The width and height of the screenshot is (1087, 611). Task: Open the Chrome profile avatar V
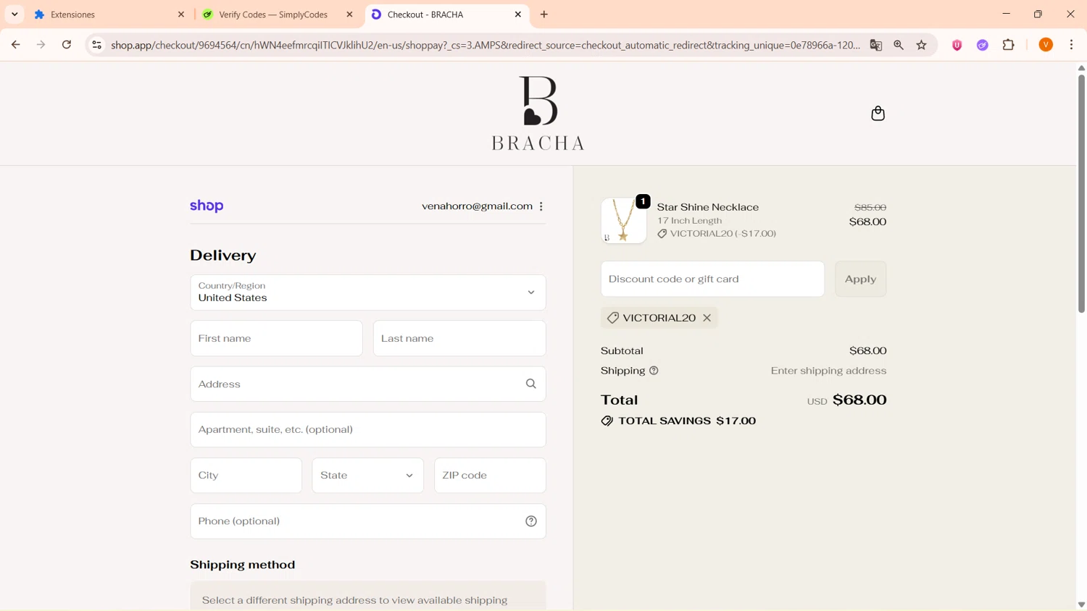click(x=1046, y=45)
